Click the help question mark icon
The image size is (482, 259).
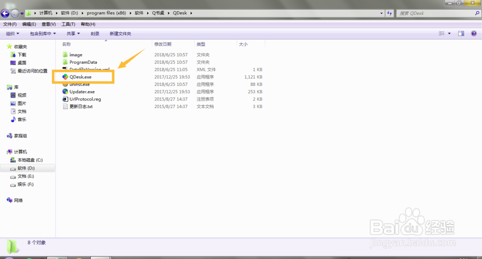tap(474, 34)
